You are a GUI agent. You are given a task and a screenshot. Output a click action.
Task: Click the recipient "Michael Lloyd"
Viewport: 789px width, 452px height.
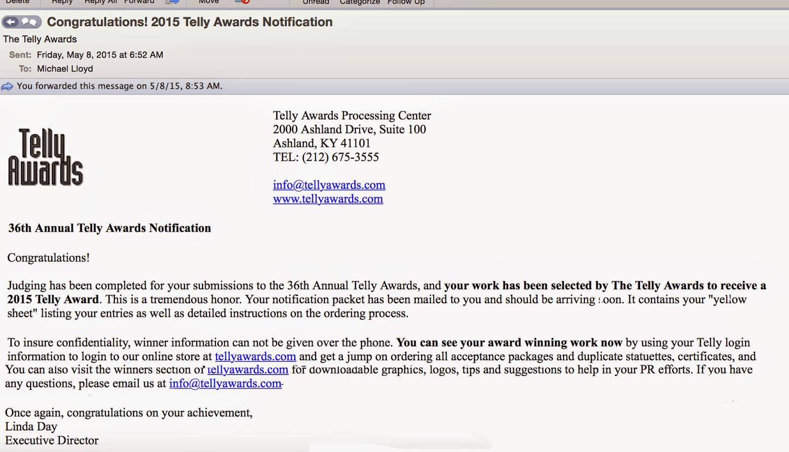[x=65, y=69]
